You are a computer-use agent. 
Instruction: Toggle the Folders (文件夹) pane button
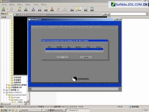(x=78, y=9)
